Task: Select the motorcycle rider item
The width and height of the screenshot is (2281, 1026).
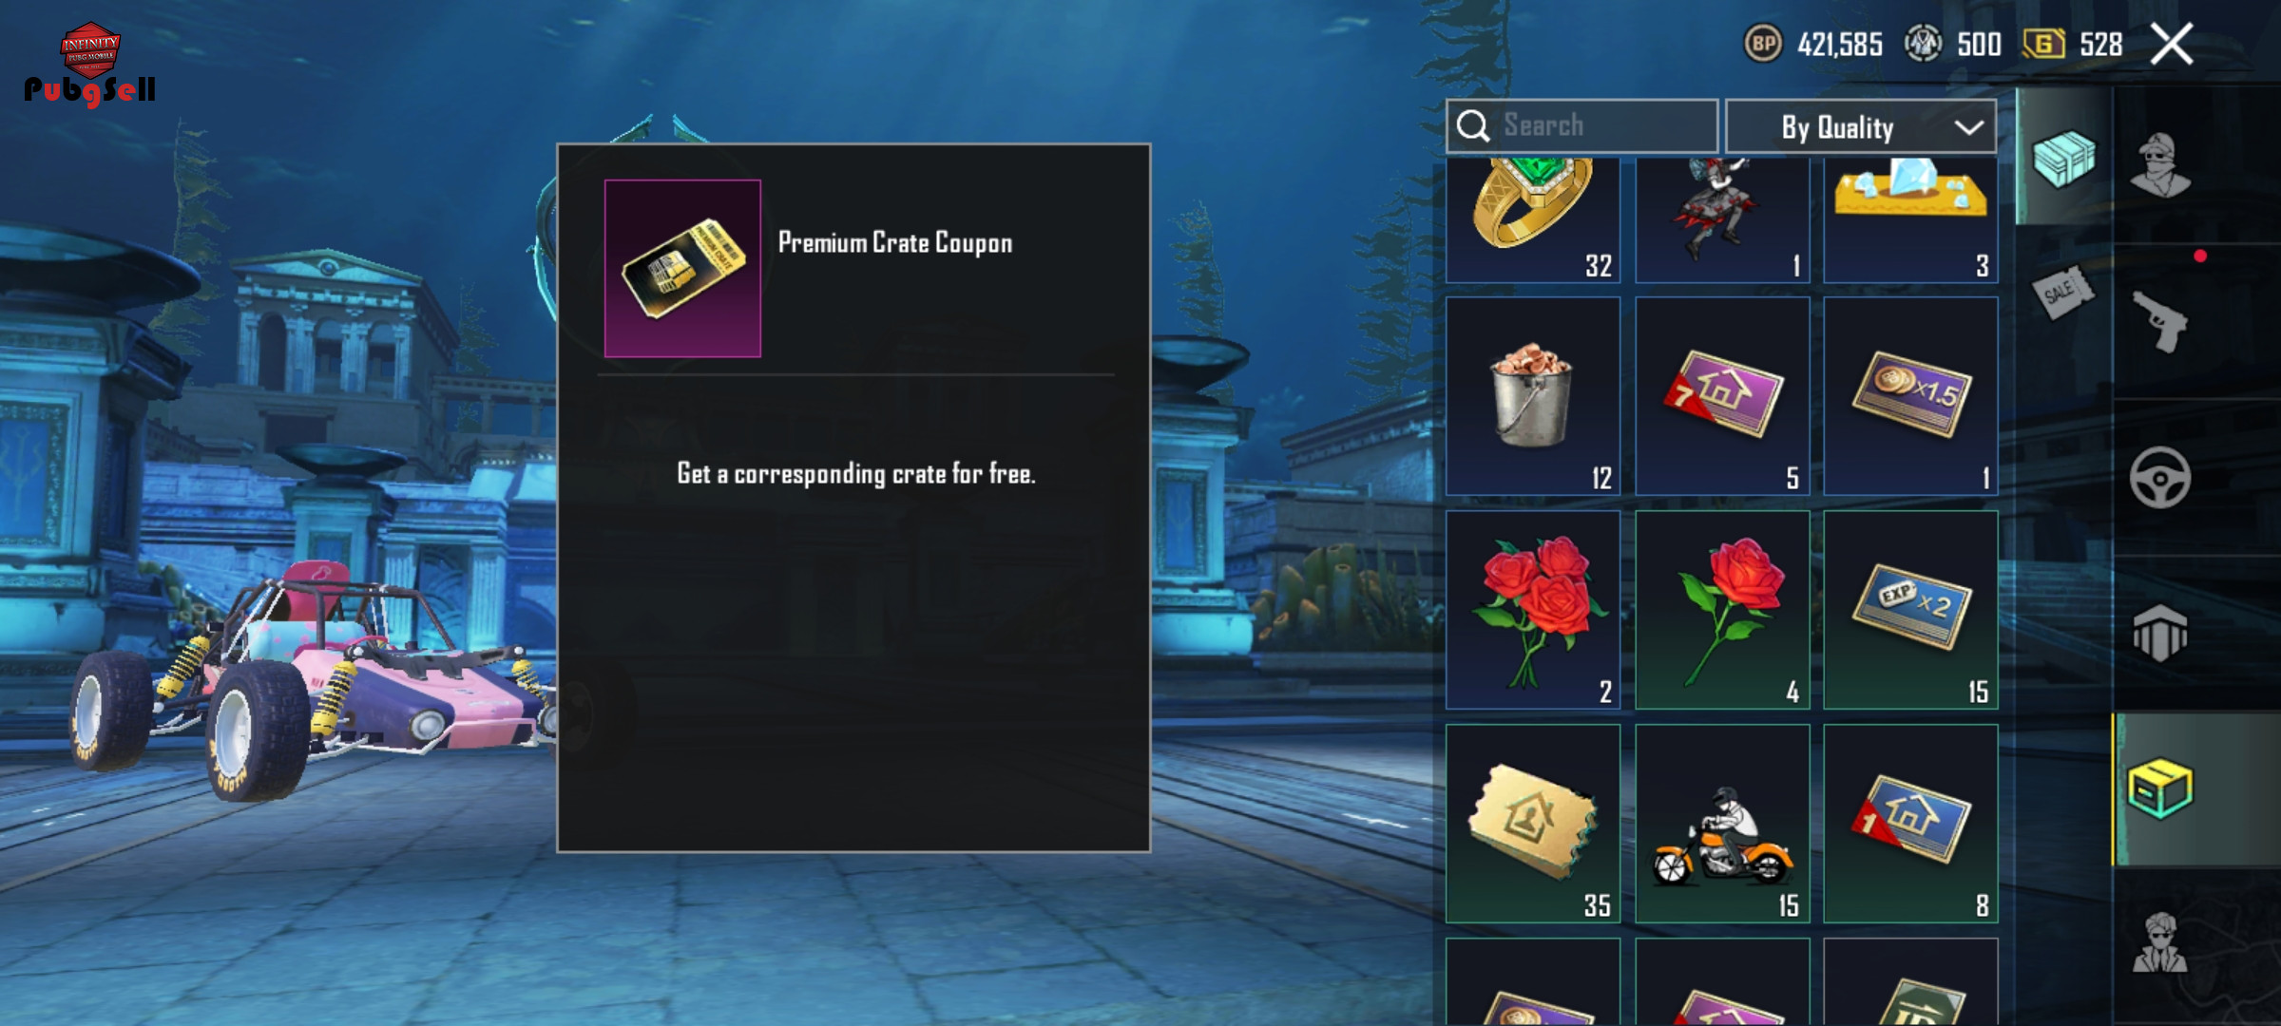Action: [1722, 824]
